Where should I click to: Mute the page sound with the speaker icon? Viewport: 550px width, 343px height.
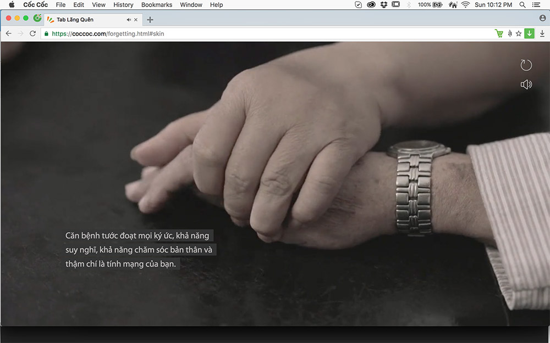pos(526,85)
